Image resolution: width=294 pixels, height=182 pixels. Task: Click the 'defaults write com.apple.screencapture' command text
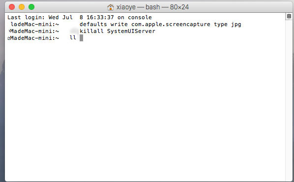pyautogui.click(x=145, y=24)
